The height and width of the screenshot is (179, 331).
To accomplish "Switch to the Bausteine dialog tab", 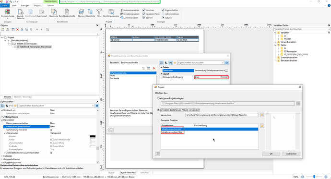I will (114, 63).
